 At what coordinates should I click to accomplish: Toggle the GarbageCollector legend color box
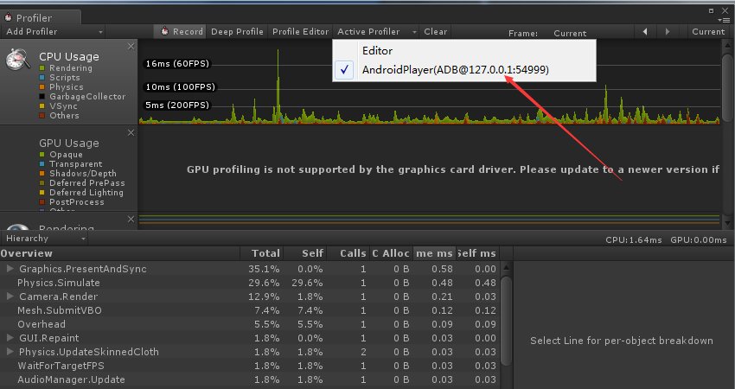pos(42,97)
